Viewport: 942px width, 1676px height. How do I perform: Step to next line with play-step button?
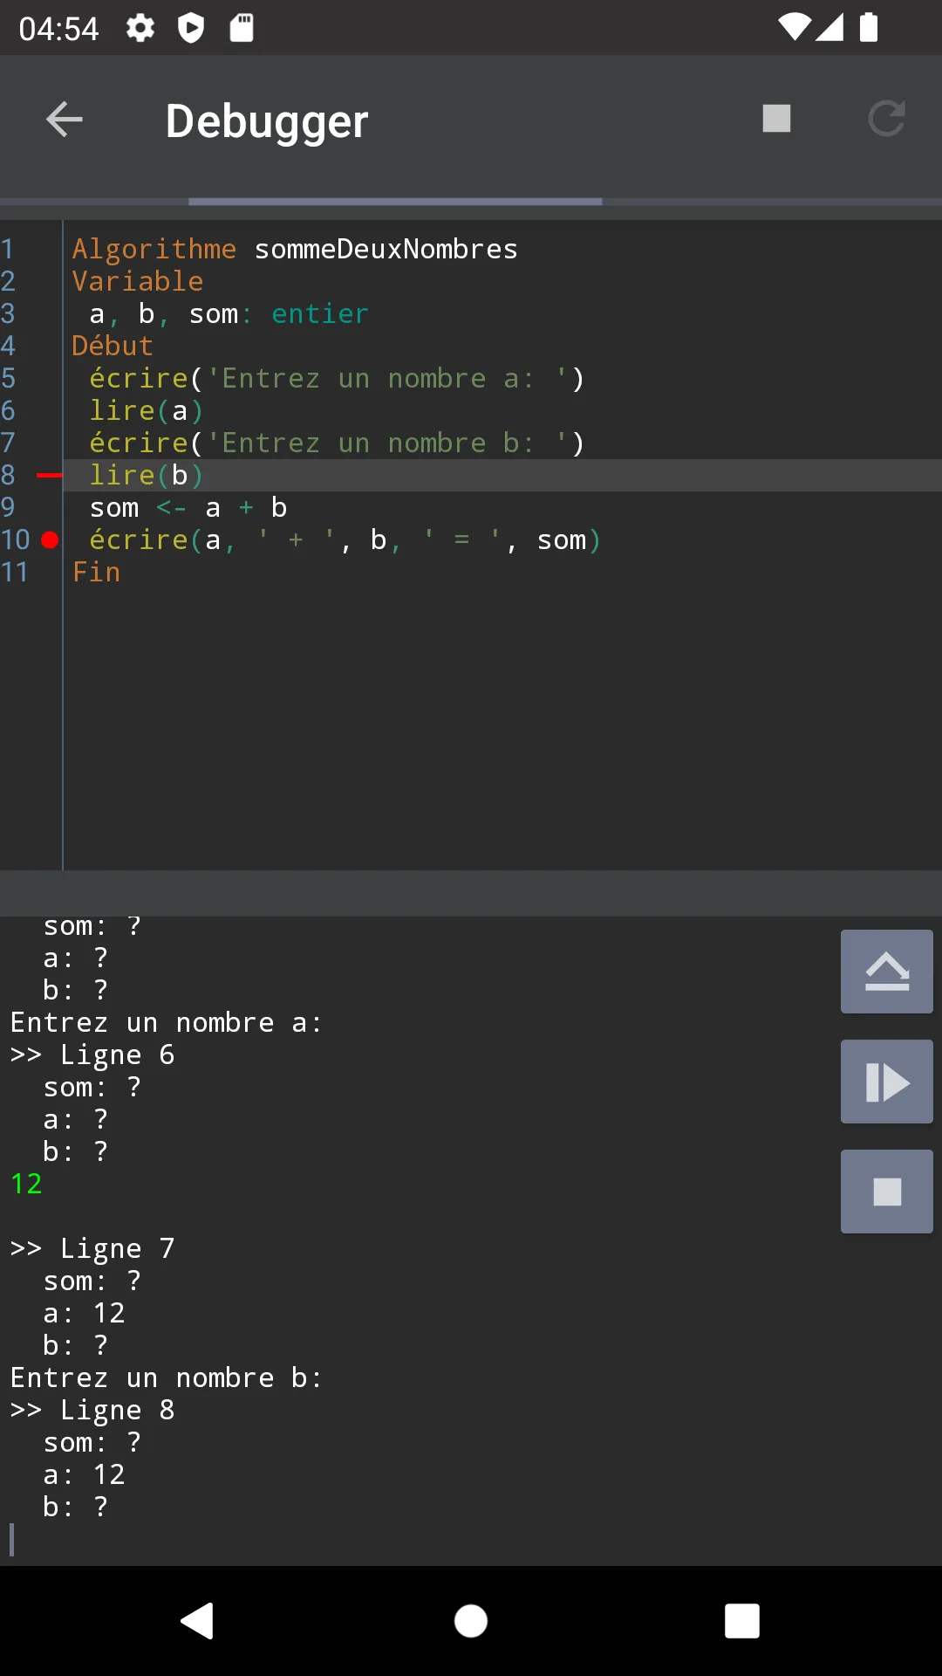pyautogui.click(x=886, y=1082)
